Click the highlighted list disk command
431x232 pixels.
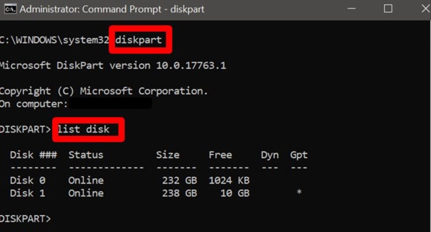coord(84,129)
